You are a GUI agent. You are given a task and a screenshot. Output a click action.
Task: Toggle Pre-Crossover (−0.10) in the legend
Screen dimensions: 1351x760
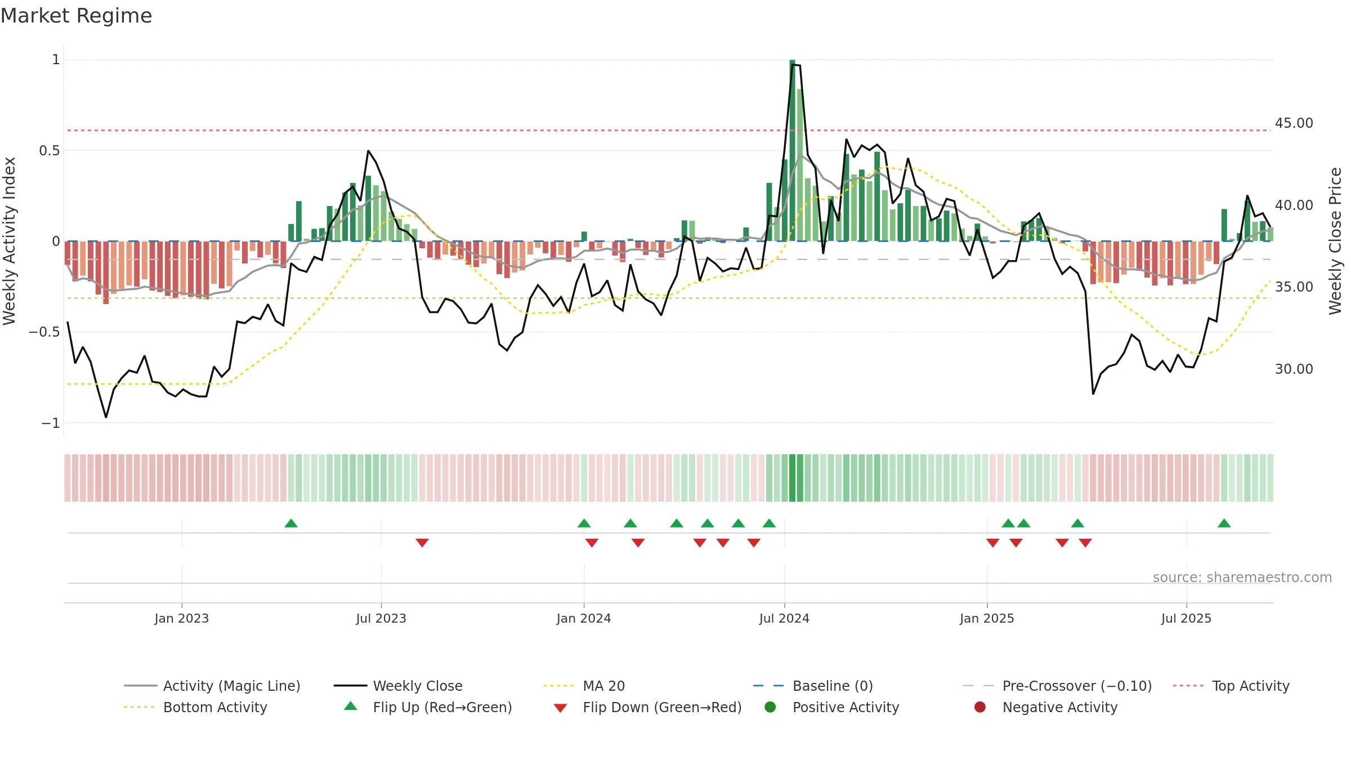point(1058,686)
